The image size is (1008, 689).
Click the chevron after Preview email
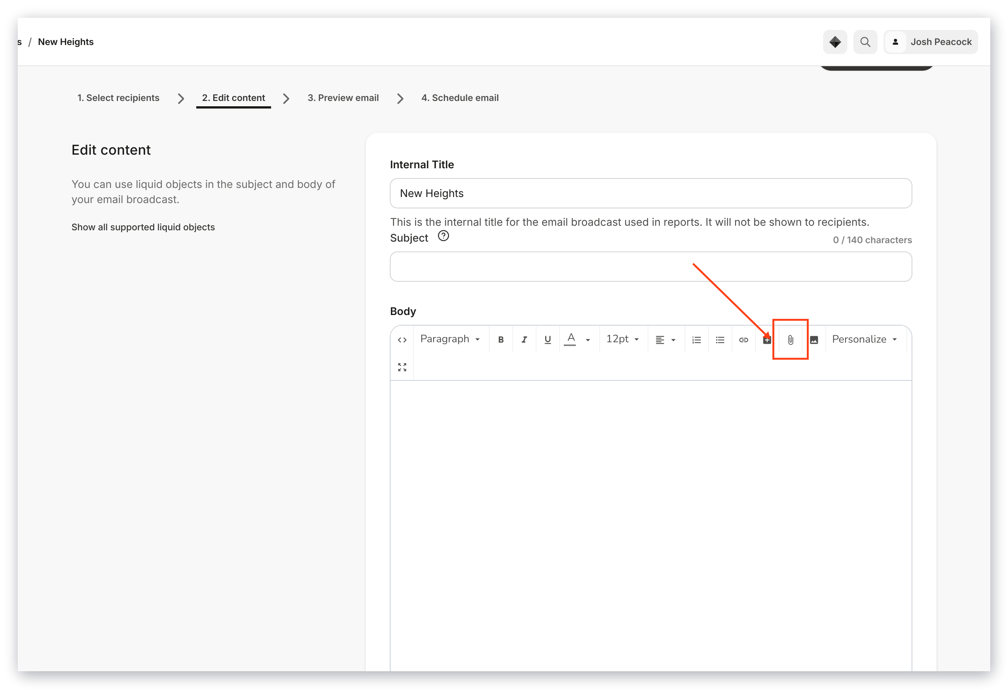tap(400, 98)
